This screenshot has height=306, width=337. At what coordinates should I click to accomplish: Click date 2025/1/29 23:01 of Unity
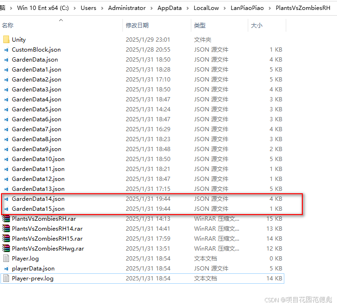pos(148,40)
